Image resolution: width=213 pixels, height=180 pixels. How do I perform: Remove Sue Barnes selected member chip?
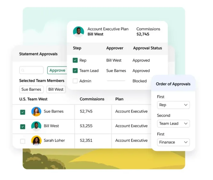(x=31, y=90)
